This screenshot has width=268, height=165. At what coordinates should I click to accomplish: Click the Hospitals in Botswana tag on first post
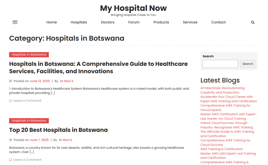(x=29, y=55)
